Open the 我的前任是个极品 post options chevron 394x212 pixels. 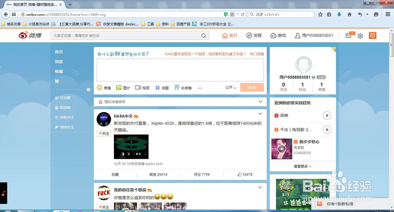tap(260, 187)
